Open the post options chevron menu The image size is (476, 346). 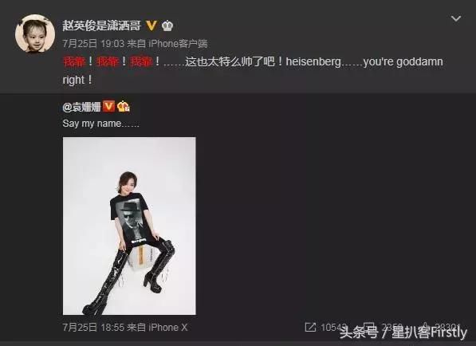click(456, 19)
